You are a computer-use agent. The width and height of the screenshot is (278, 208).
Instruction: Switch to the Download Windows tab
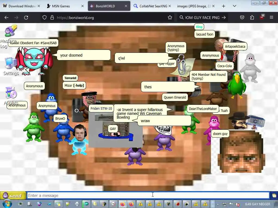pos(21,6)
